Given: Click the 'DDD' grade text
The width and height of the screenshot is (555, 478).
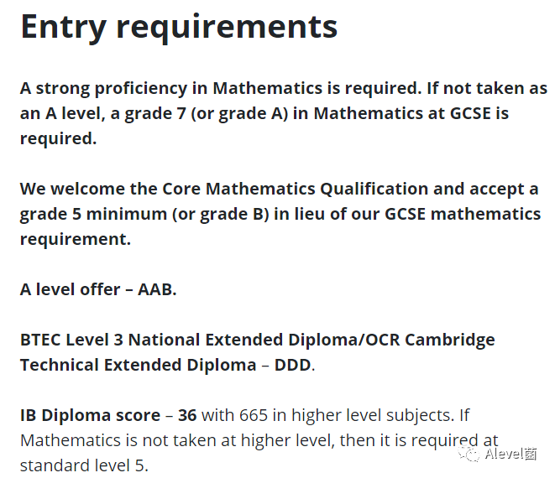Looking at the screenshot, I should tap(293, 365).
